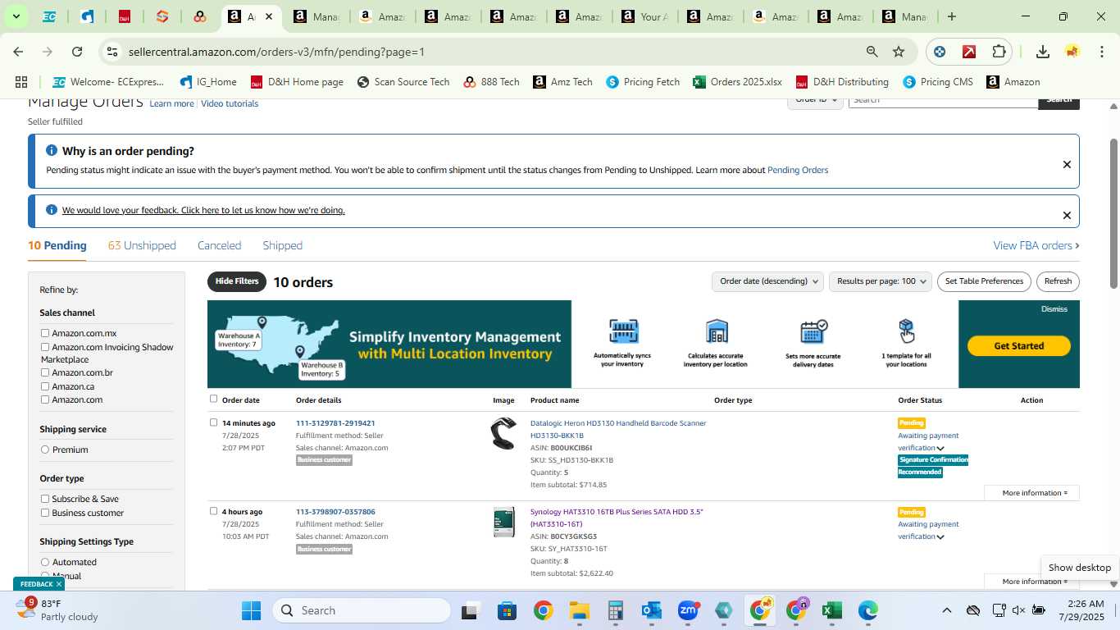Click the Datalogic barcode scanner thumbnail
The image size is (1120, 630).
coord(503,434)
